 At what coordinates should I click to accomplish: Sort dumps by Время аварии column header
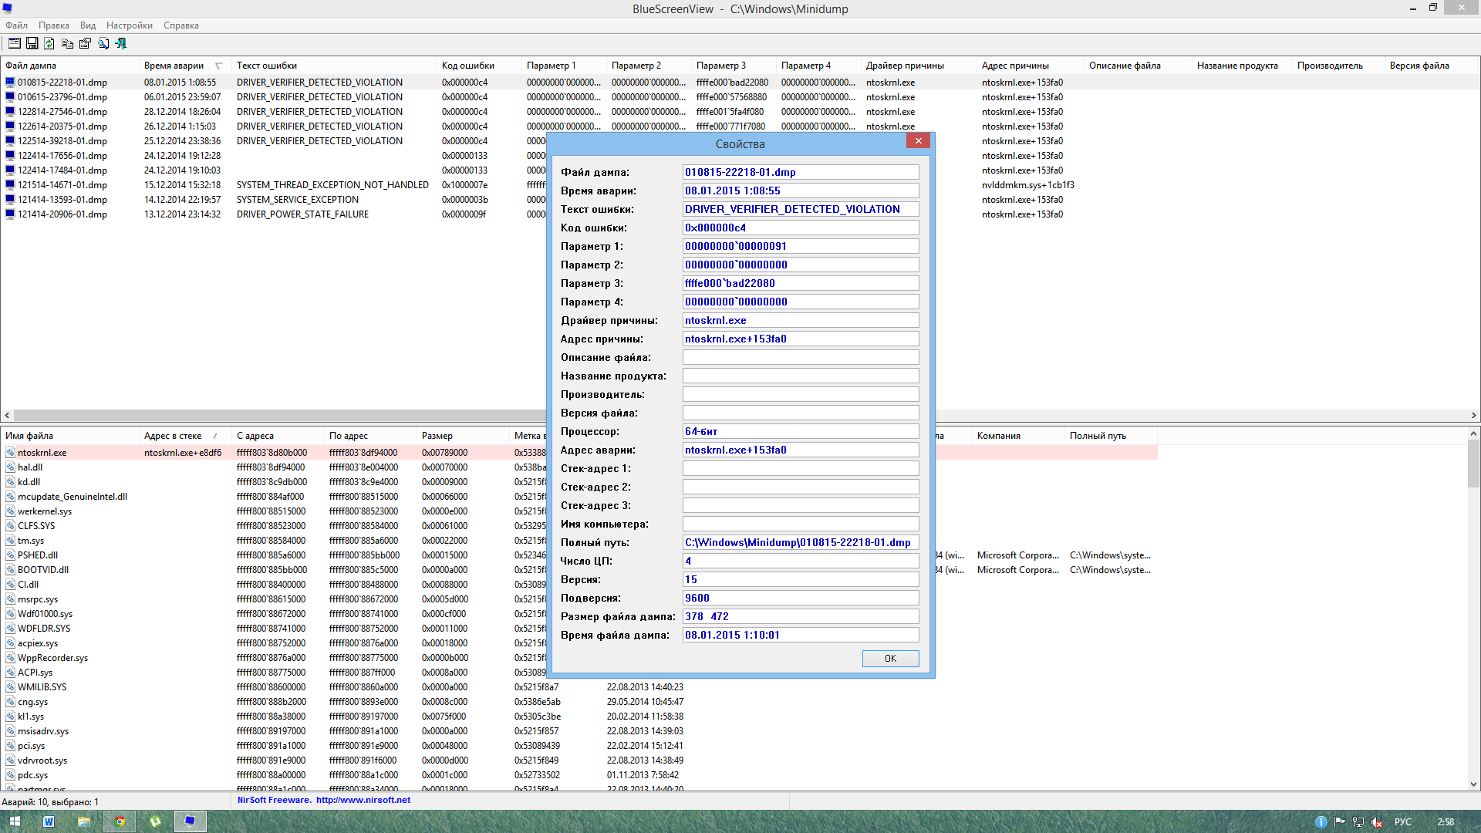(174, 66)
